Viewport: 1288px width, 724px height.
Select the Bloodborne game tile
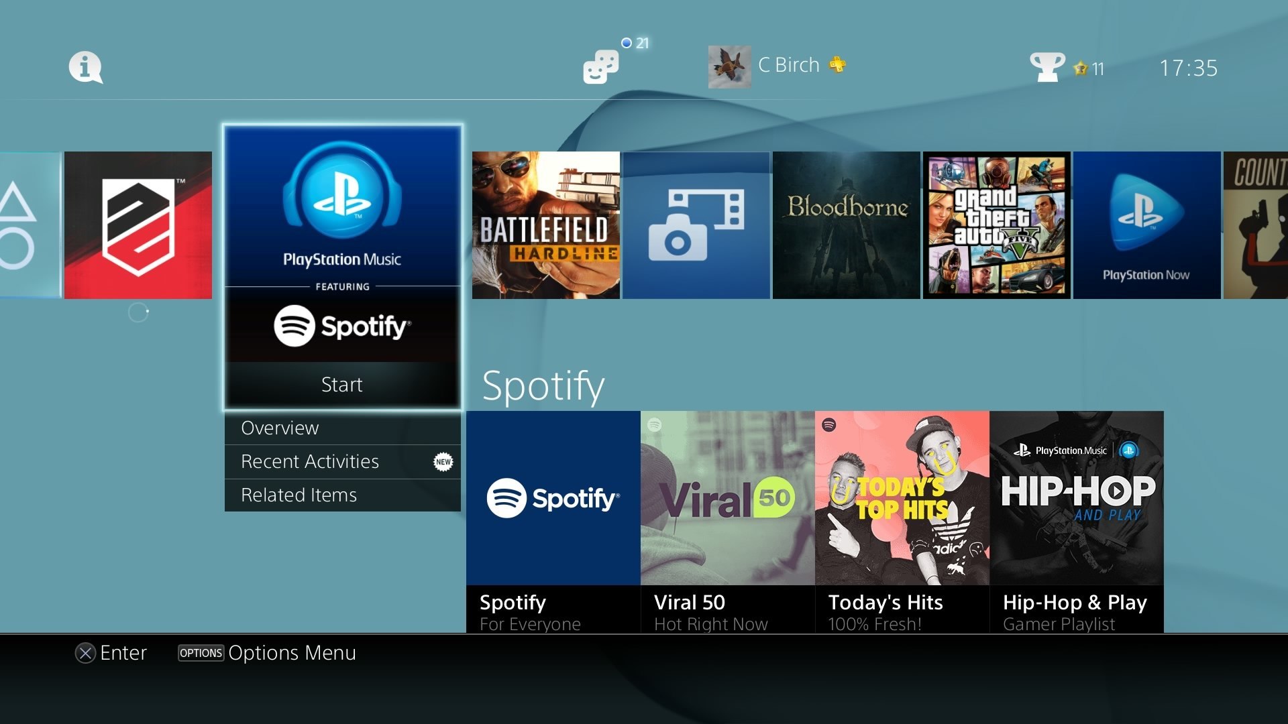847,225
